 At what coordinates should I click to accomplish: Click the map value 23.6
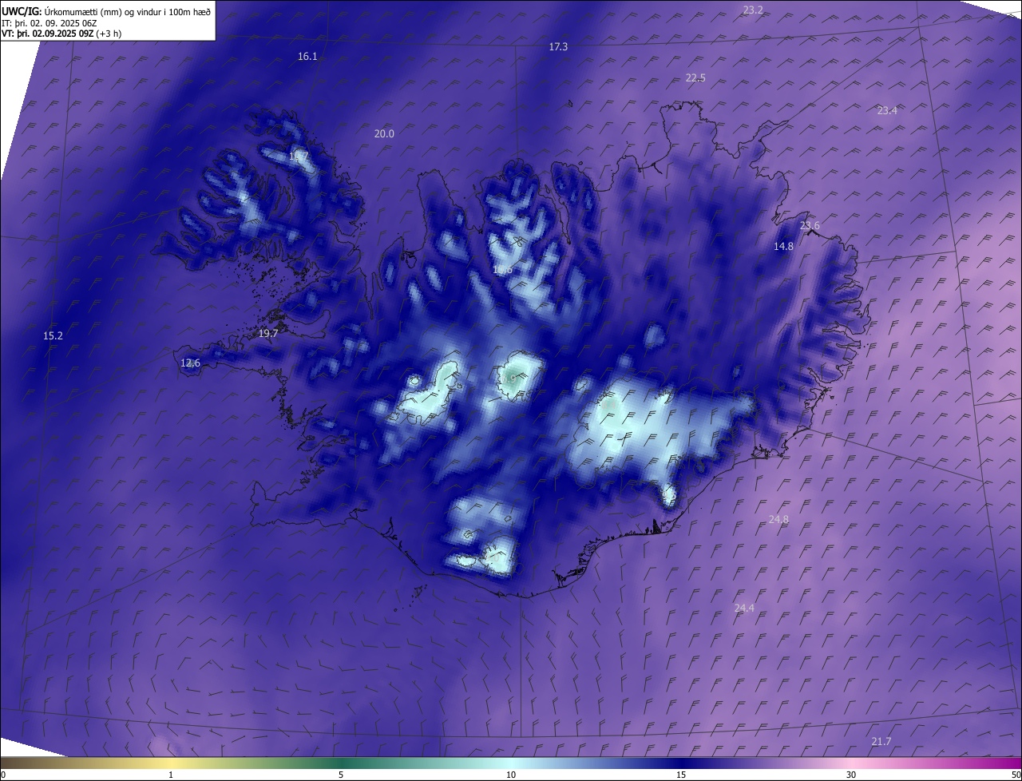(x=810, y=226)
